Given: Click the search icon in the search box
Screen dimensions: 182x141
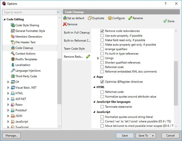Looking at the screenshot, I should tap(59, 12).
